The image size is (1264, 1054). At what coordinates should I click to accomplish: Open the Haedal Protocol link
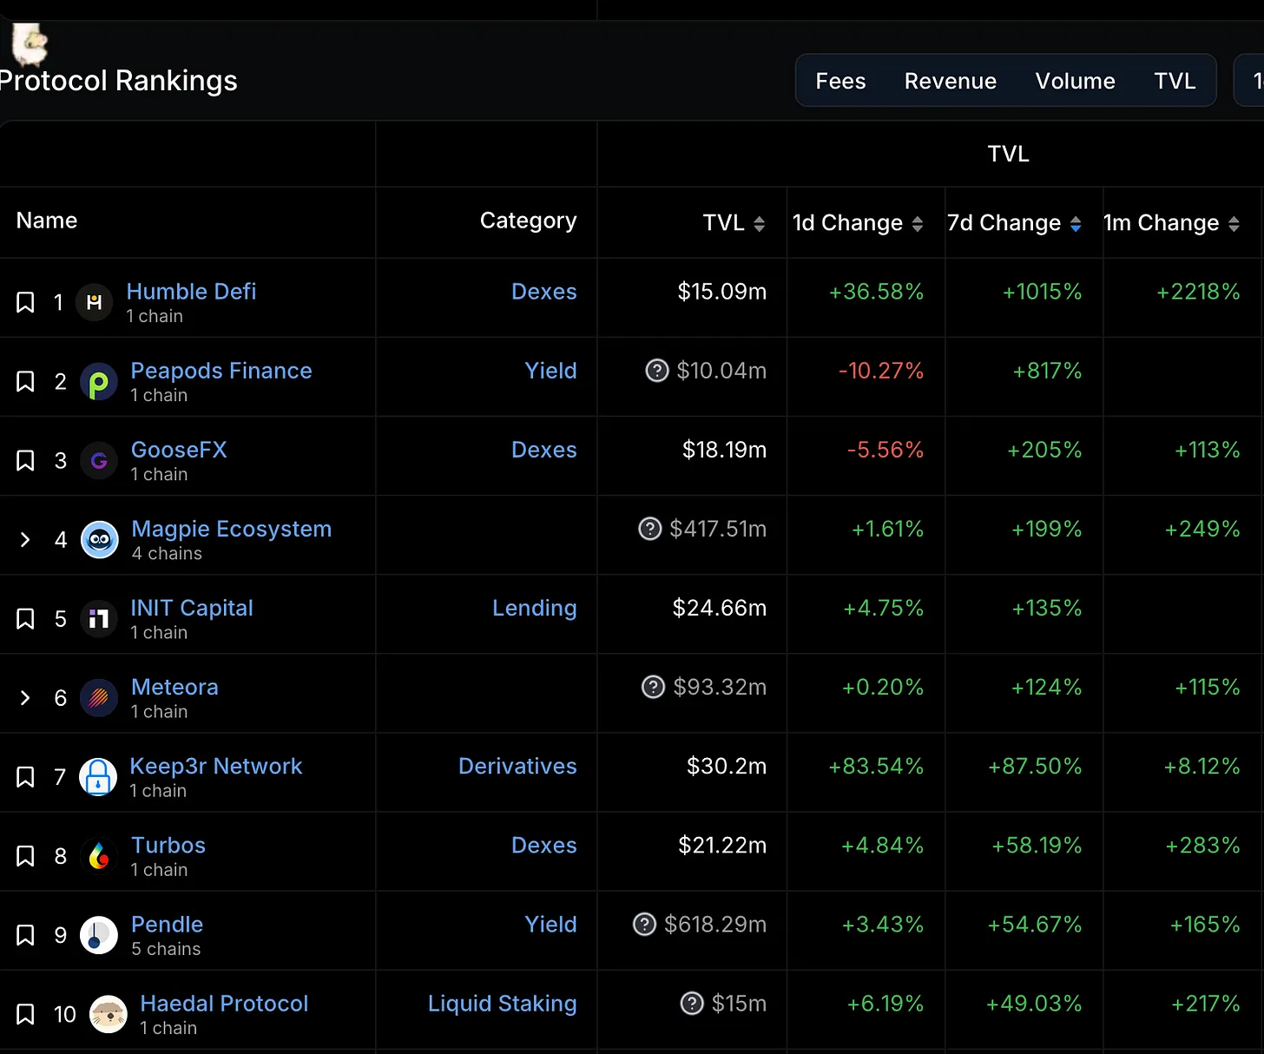coord(224,1004)
